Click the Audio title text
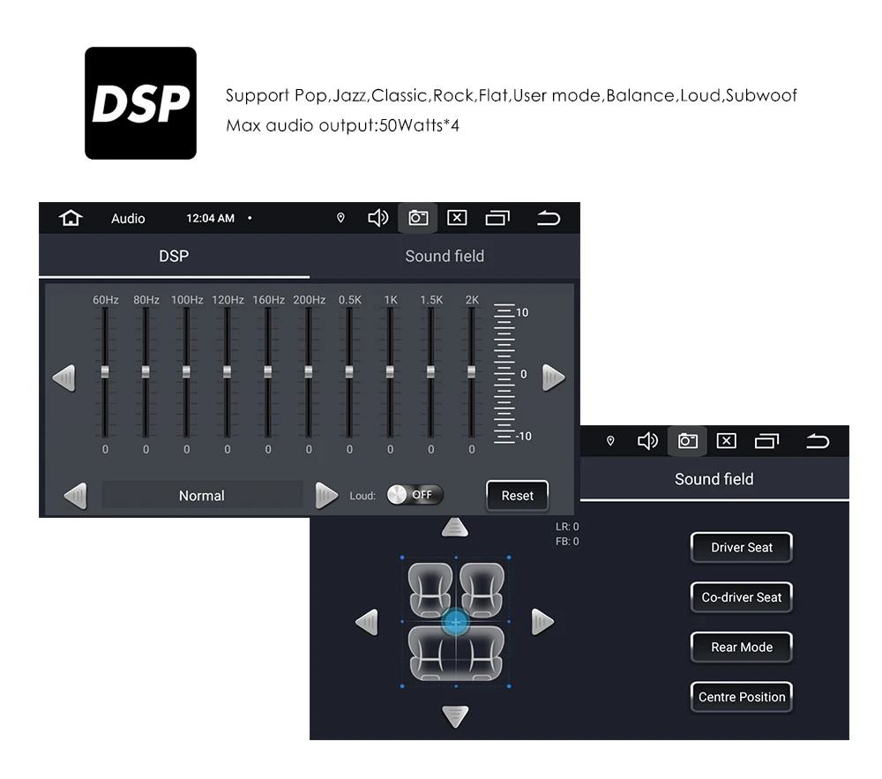Screen dimensions: 882x779 [128, 218]
